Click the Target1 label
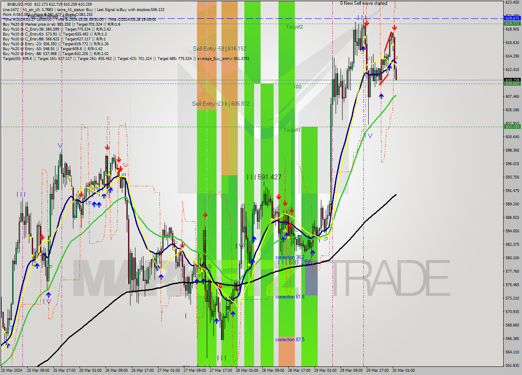The image size is (522, 375). coord(292,130)
